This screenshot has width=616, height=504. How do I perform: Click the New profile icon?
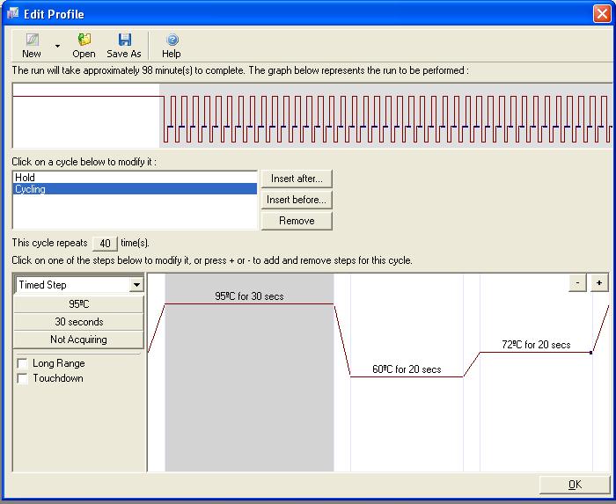[32, 40]
